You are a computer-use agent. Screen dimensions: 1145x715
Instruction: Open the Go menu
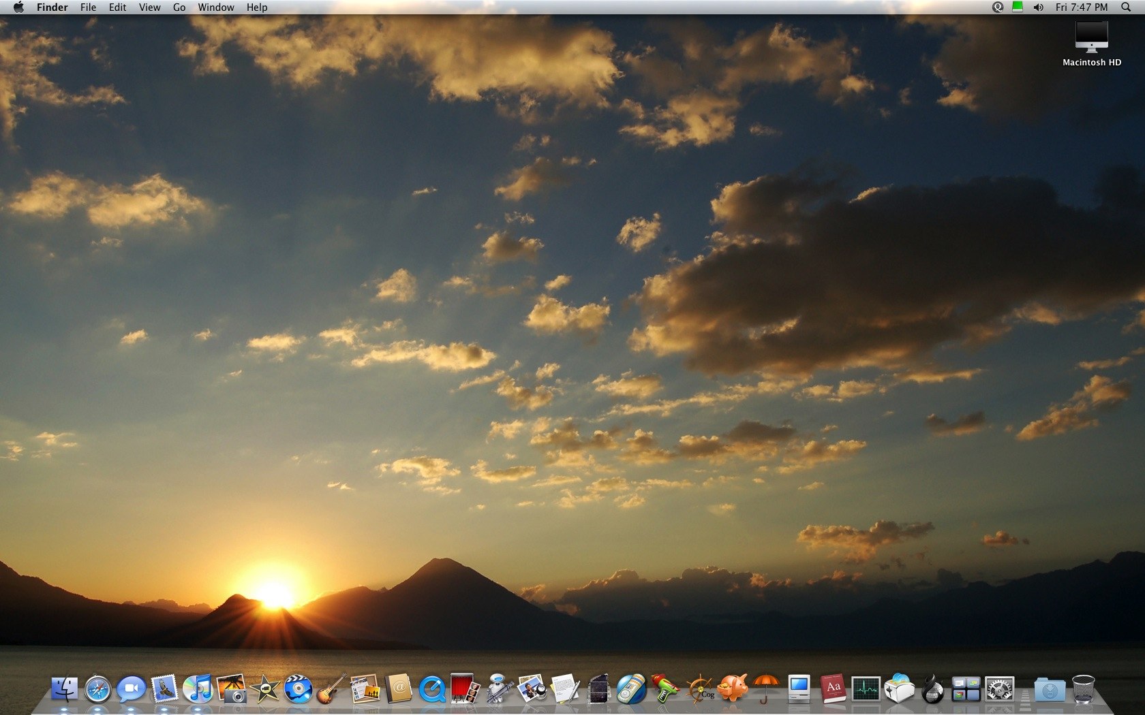click(x=179, y=7)
